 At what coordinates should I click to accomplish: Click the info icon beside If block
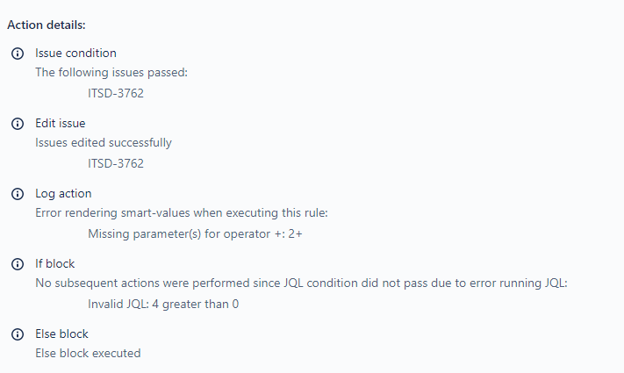coord(18,264)
